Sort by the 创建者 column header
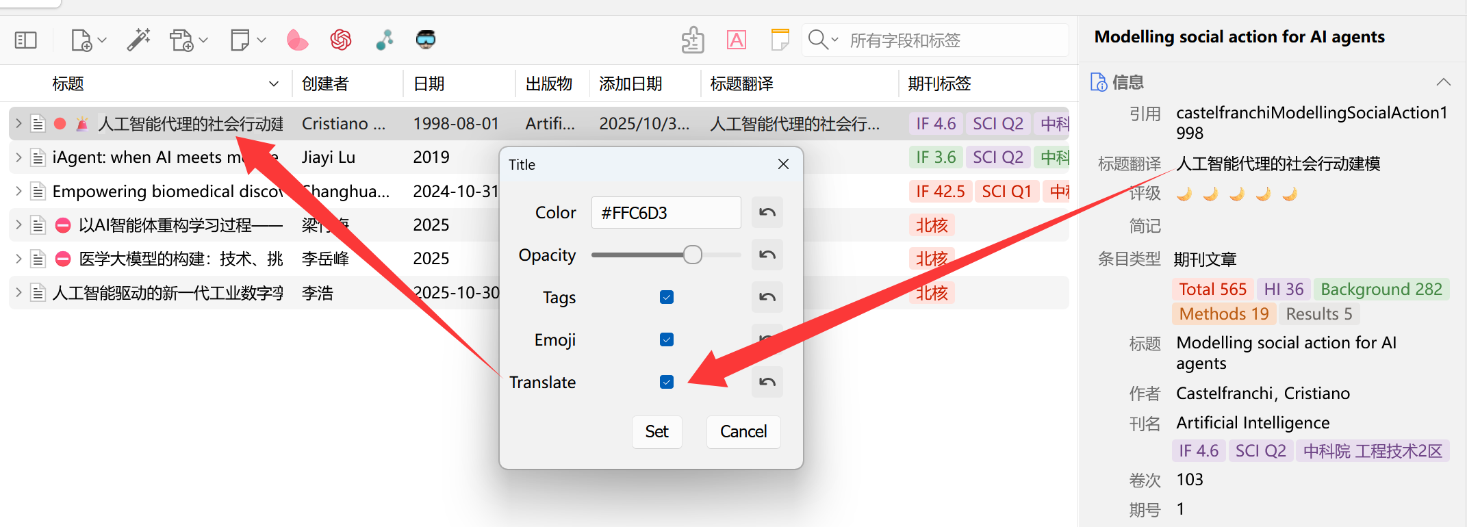This screenshot has width=1467, height=527. 326,84
